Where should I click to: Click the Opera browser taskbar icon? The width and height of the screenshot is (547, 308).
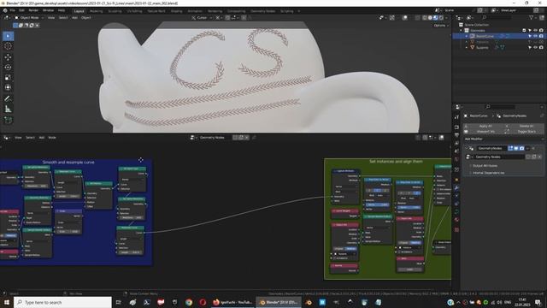pyautogui.click(x=203, y=302)
